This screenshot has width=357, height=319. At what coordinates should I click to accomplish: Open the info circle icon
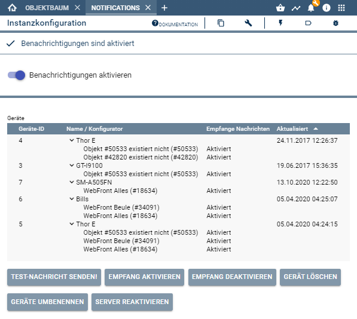point(327,8)
